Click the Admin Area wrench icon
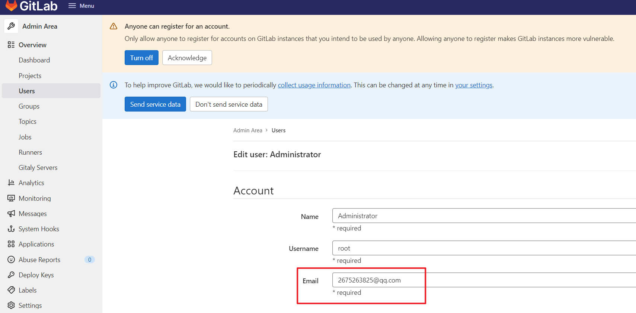Viewport: 636px width, 313px height. 11,26
